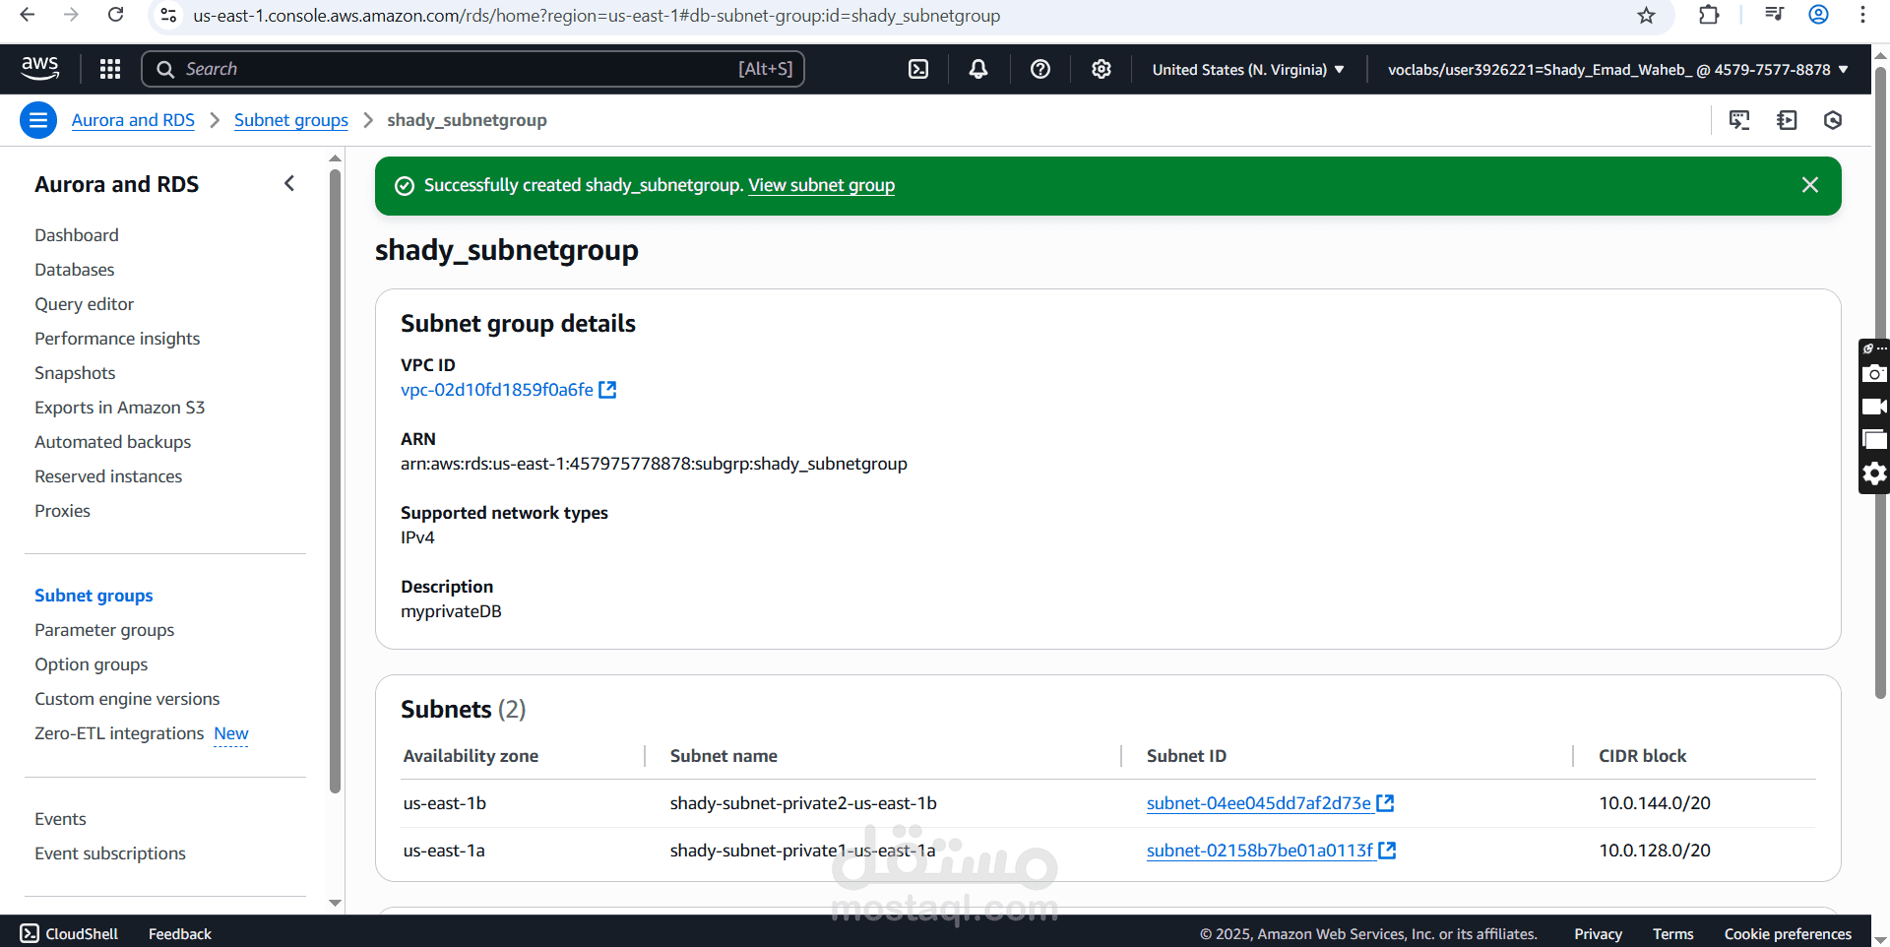This screenshot has height=947, width=1890.
Task: Click the browser address bar URL
Action: (x=597, y=16)
